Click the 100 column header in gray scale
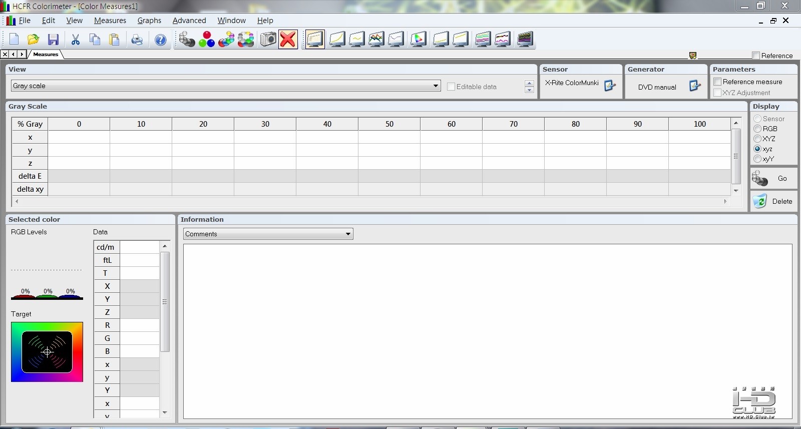The width and height of the screenshot is (801, 429). point(700,124)
